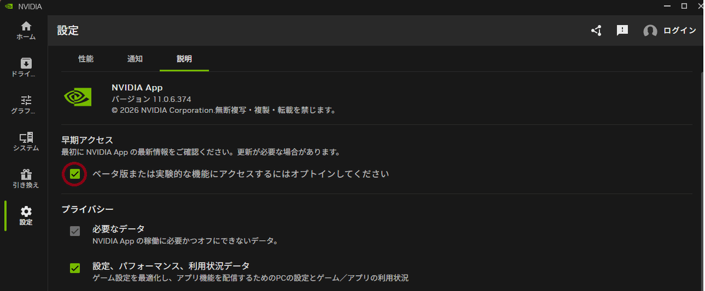Click the ログイン login button
705x291 pixels.
(x=680, y=30)
